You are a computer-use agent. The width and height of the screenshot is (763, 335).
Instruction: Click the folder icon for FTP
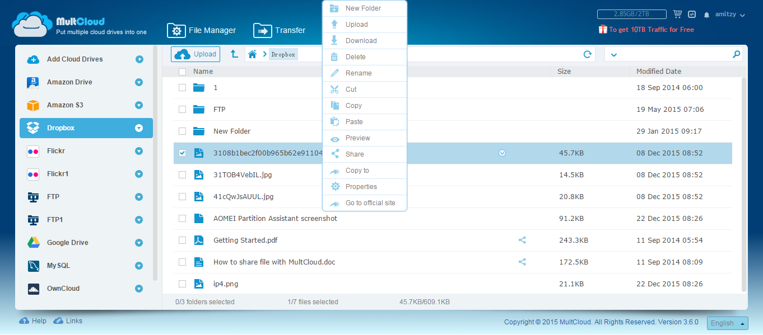pos(198,110)
